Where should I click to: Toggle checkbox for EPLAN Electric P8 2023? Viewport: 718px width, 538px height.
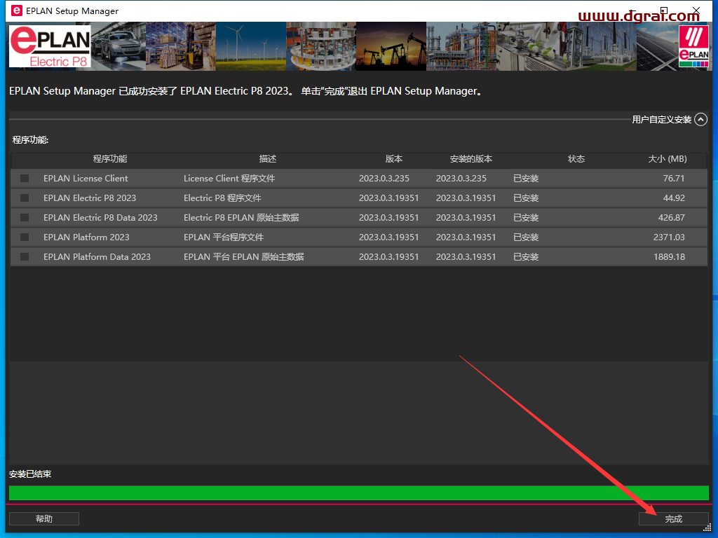[25, 198]
